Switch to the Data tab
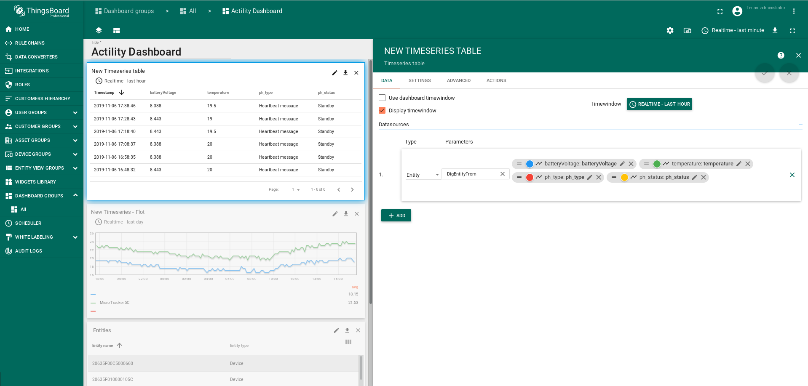 coord(387,80)
